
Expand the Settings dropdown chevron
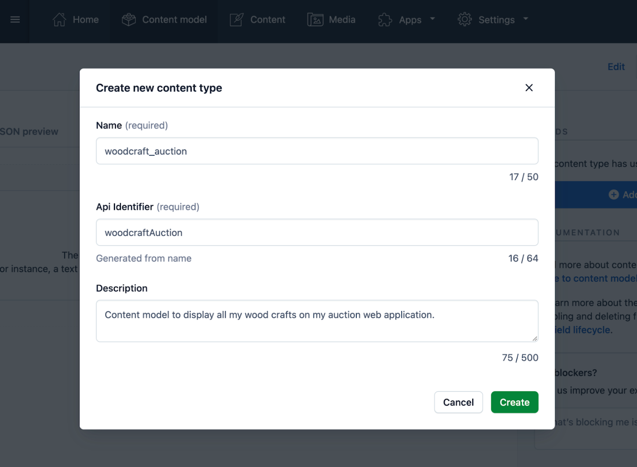pyautogui.click(x=525, y=19)
